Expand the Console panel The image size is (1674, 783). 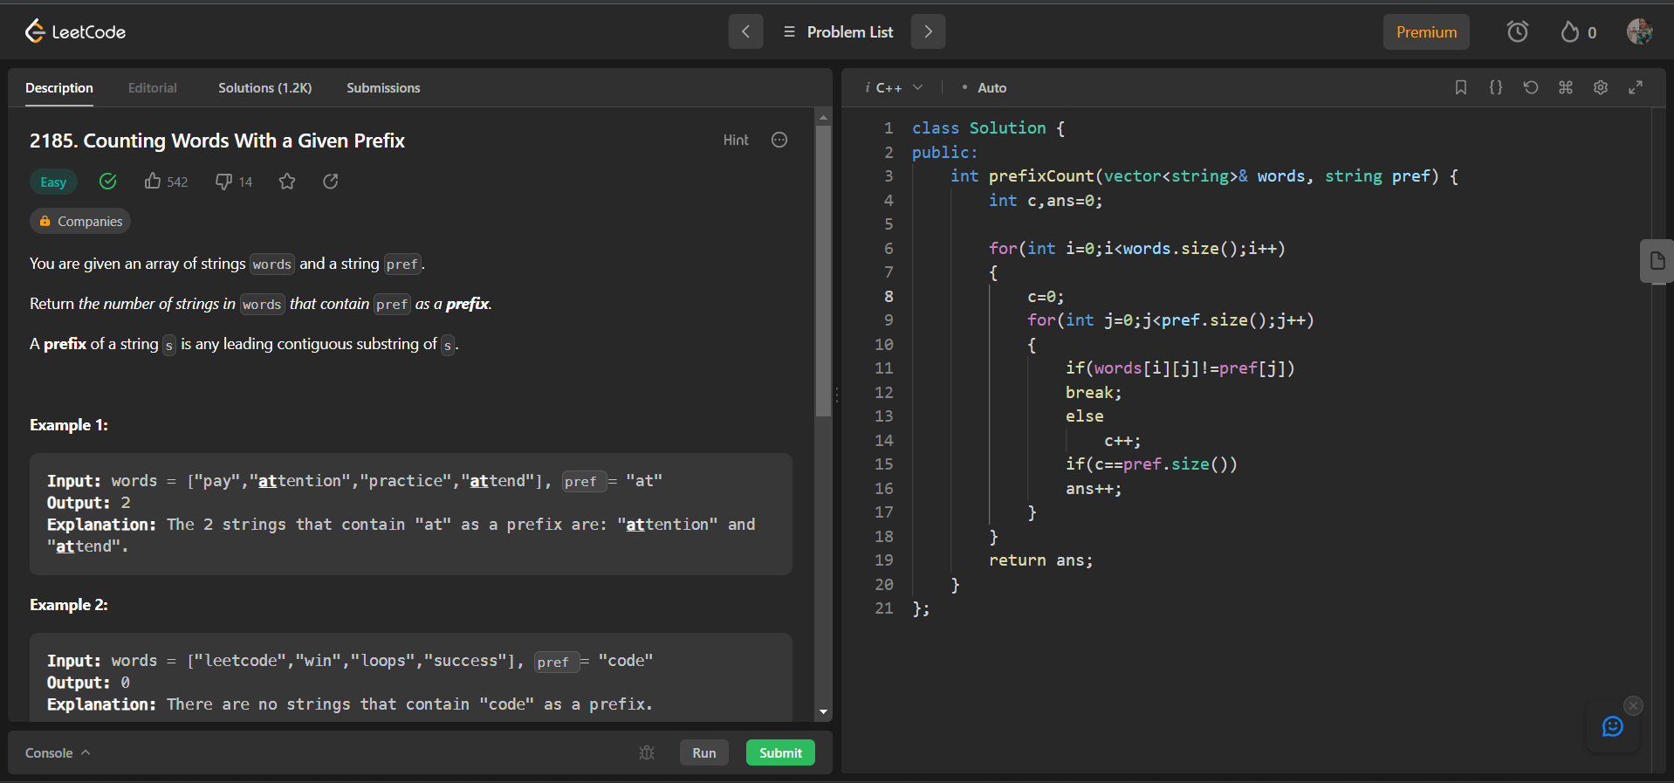[x=58, y=752]
